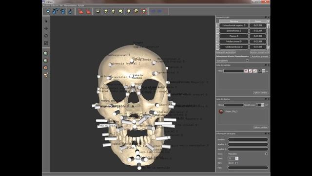This screenshot has height=176, width=312.
Task: Select the Esfenofrontal D row
Action: pyautogui.click(x=234, y=31)
